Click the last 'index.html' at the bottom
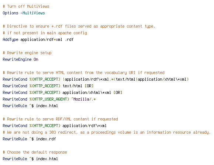Screen dimensions: 214x165 coord(47,159)
